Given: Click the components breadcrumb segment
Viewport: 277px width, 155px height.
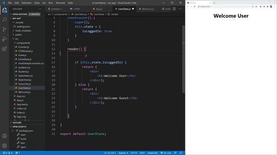Looking at the screenshot, I should tap(61, 14).
